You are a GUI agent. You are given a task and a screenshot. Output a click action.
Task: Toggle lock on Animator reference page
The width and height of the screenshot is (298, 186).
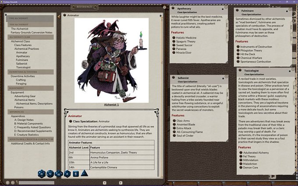[160, 15]
